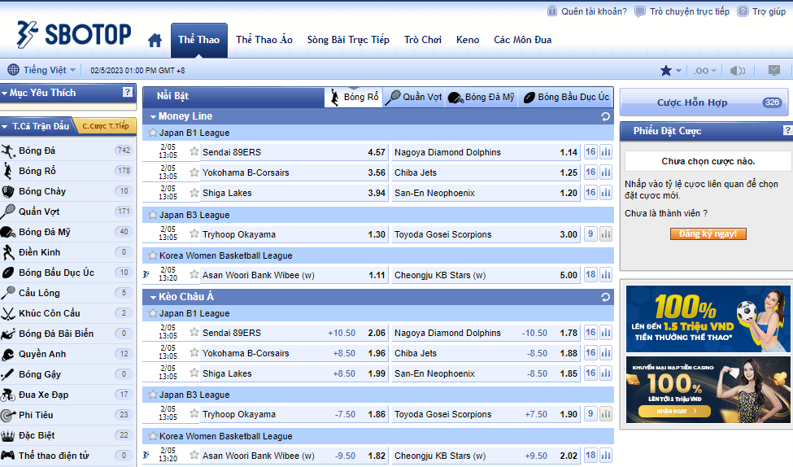The width and height of the screenshot is (793, 467).
Task: Click the sound speaker icon
Action: (737, 71)
